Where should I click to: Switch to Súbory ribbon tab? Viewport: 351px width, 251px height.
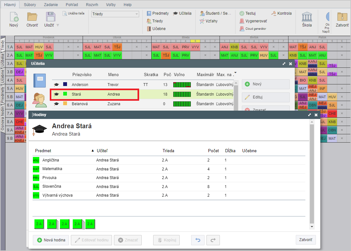click(x=30, y=4)
